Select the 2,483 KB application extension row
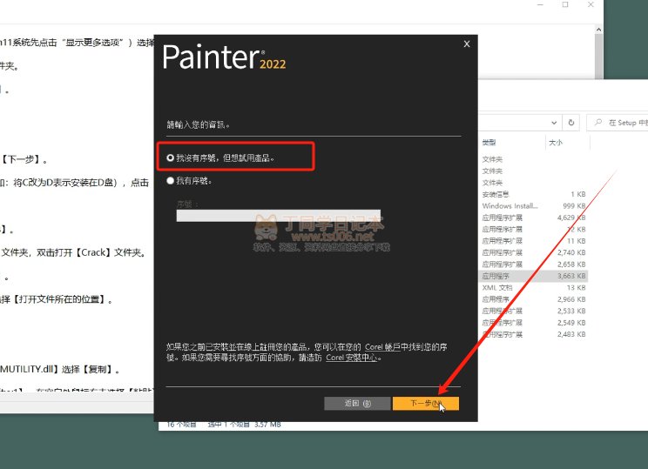The height and width of the screenshot is (469, 648). pos(534,334)
